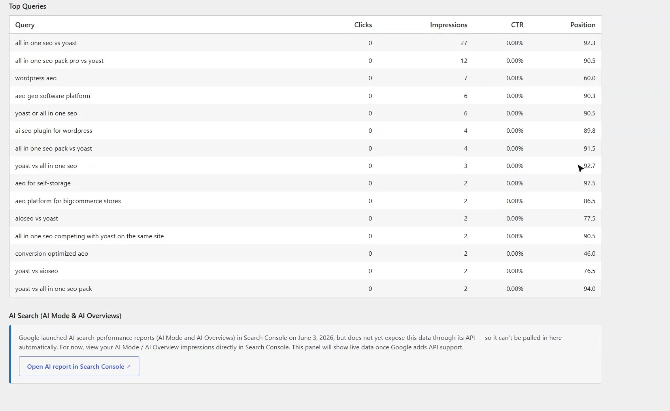Select query 'all in one seo vs yoast'
This screenshot has height=411, width=670.
pos(46,43)
